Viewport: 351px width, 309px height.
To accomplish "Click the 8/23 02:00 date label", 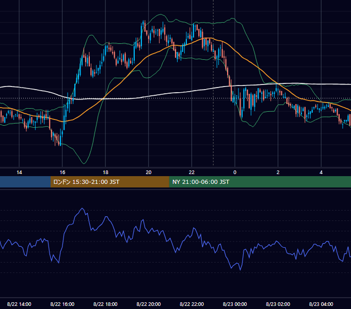I will 278,304.
